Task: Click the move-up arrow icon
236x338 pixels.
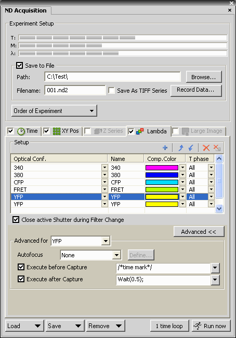Action: pos(181,148)
